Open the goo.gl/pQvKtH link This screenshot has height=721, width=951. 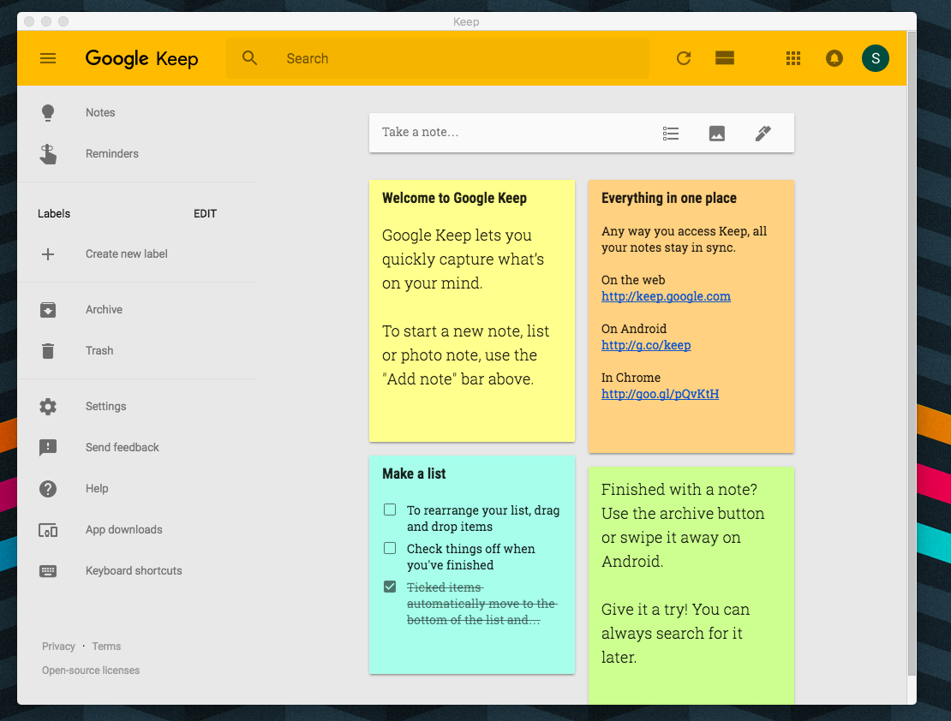tap(660, 394)
